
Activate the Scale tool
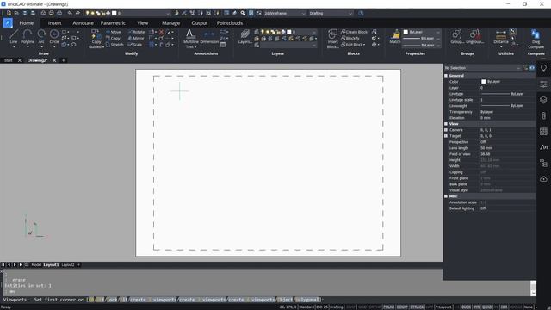point(135,45)
